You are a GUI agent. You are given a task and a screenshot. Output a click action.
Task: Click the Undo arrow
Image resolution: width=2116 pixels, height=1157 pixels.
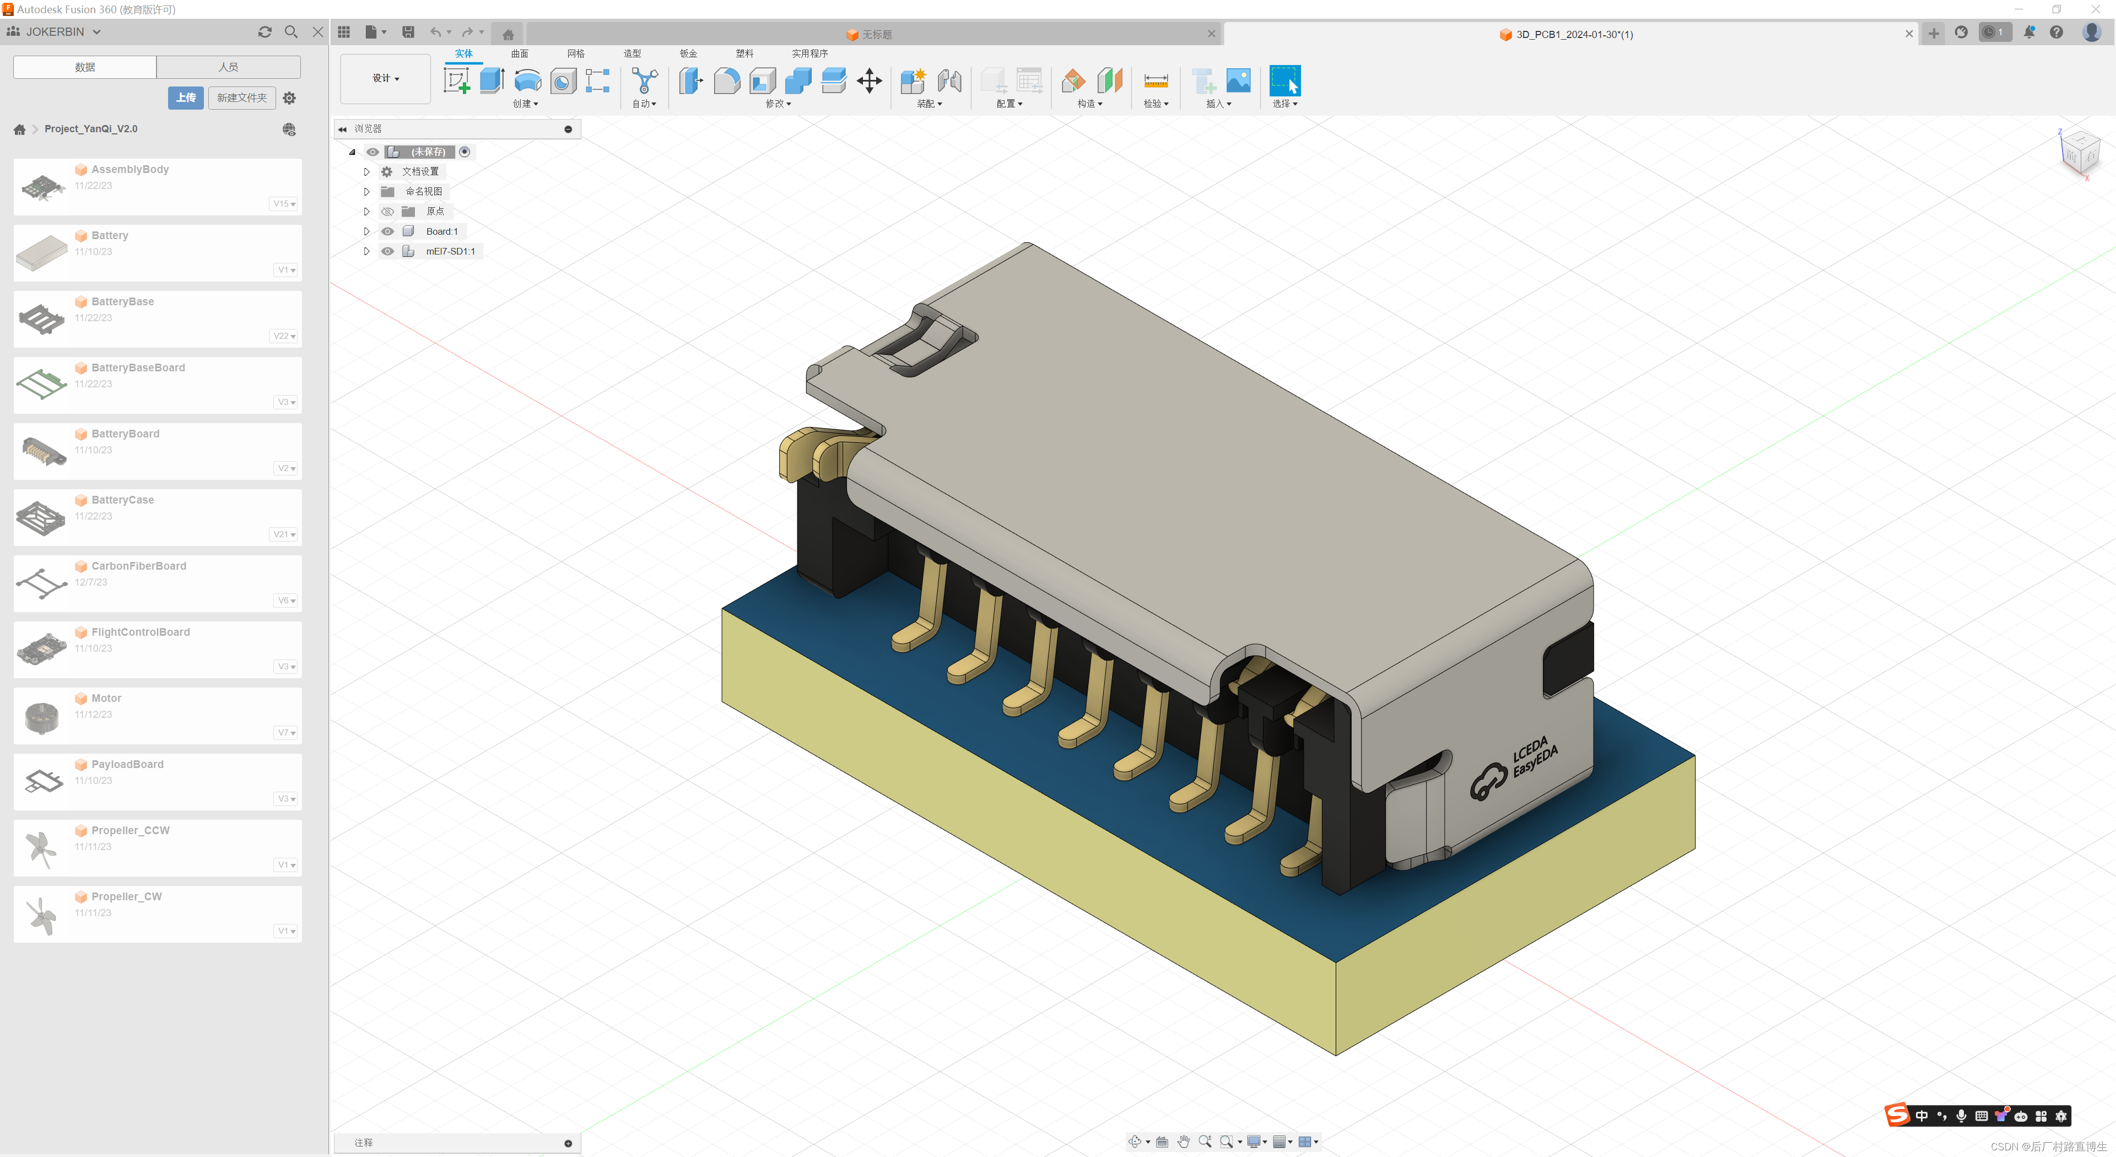(x=435, y=32)
